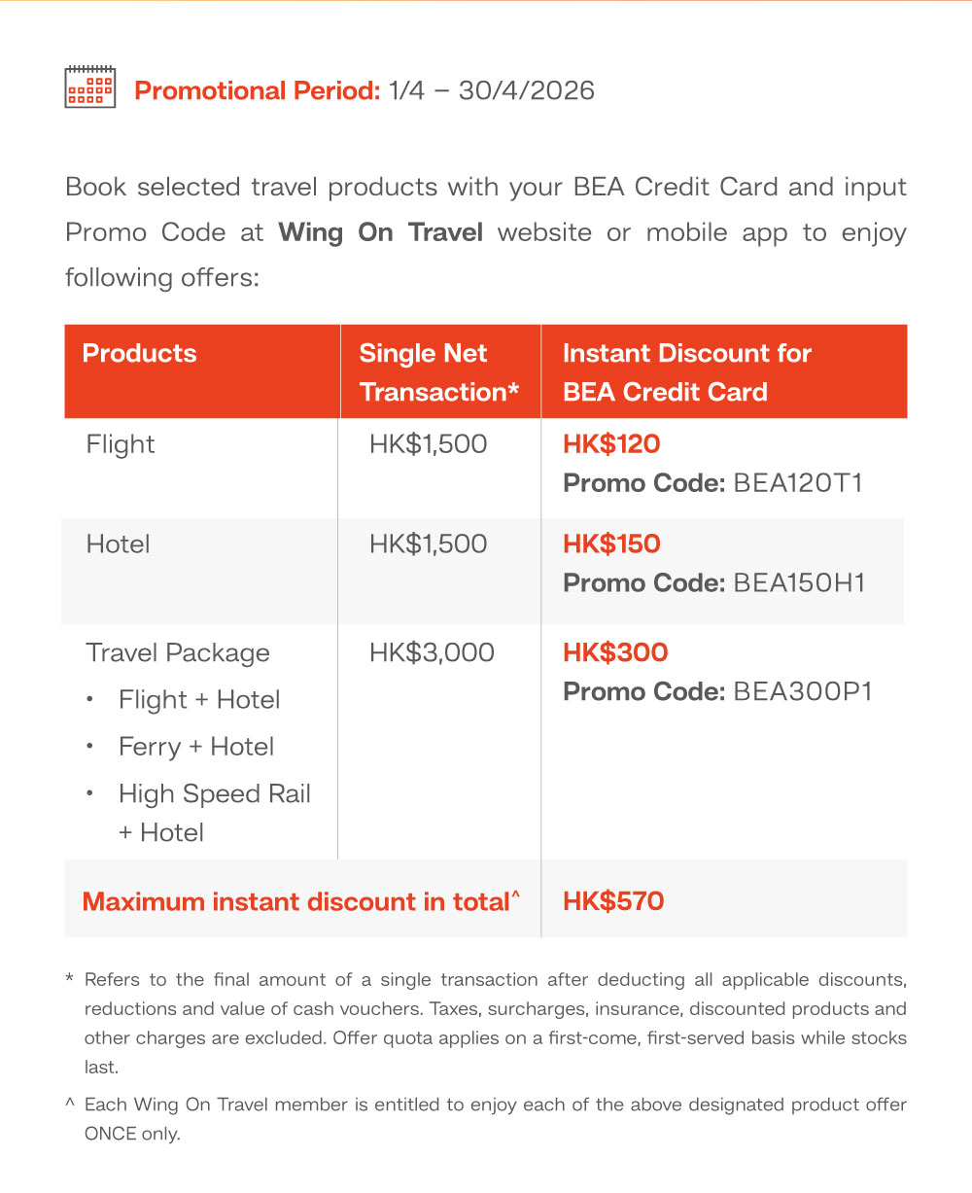The height and width of the screenshot is (1193, 972).
Task: Click the Flight + Hotel bullet item
Action: (x=199, y=700)
